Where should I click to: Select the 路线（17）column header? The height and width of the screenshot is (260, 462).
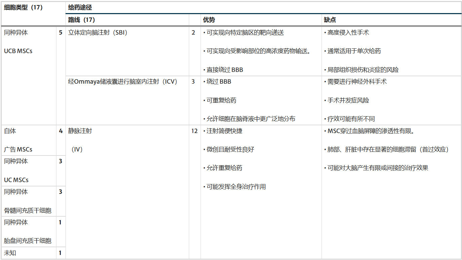[77, 19]
